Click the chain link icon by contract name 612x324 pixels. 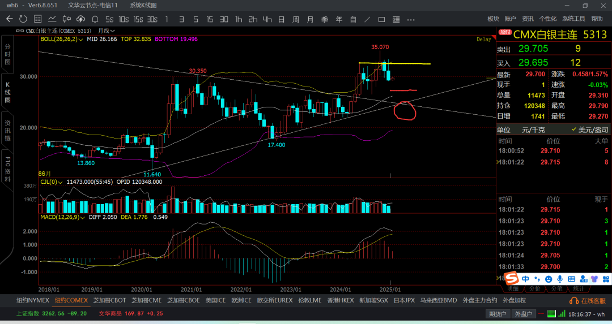pos(19,31)
